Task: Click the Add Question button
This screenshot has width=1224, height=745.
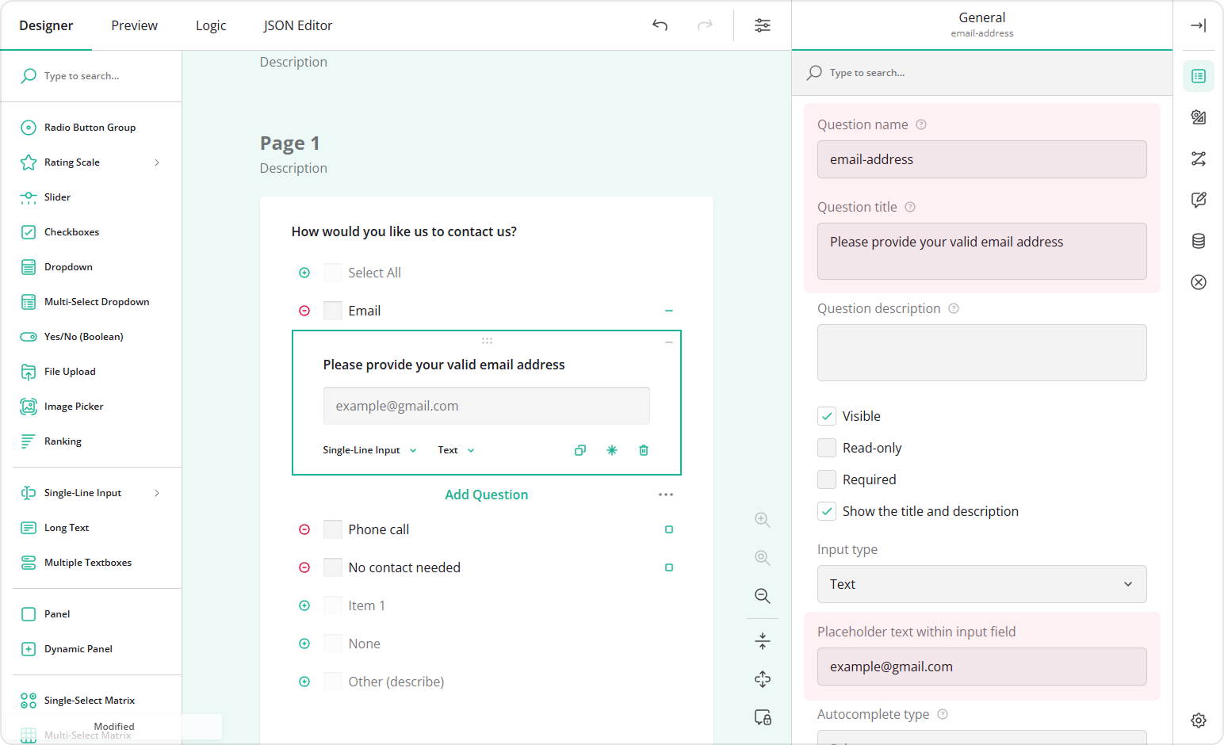Action: click(486, 494)
